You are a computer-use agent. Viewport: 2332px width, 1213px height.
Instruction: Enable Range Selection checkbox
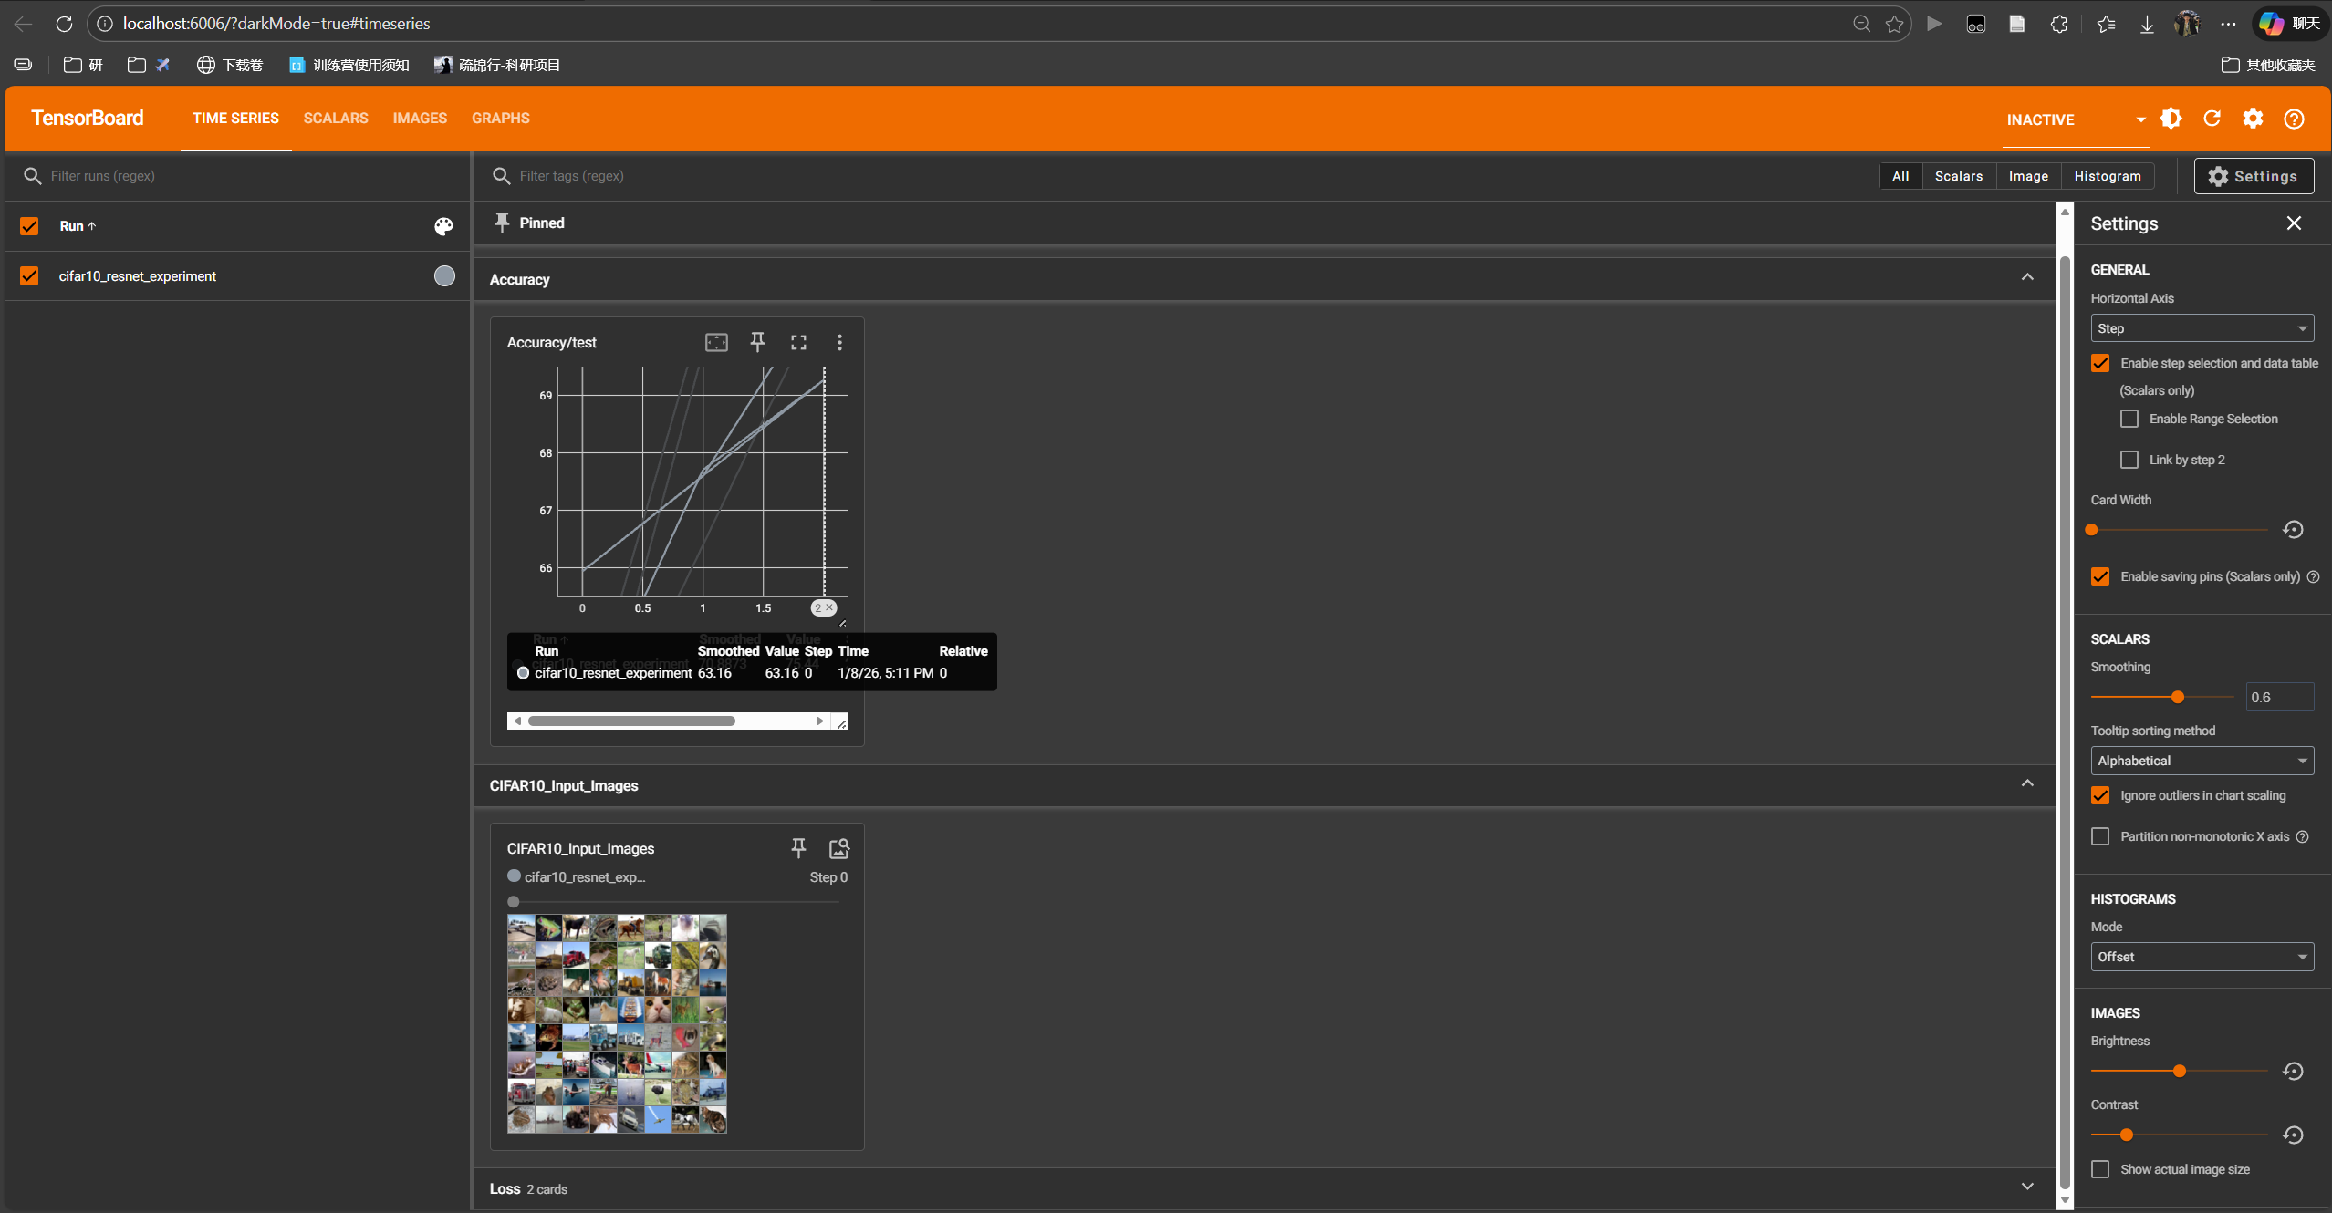(x=2129, y=419)
